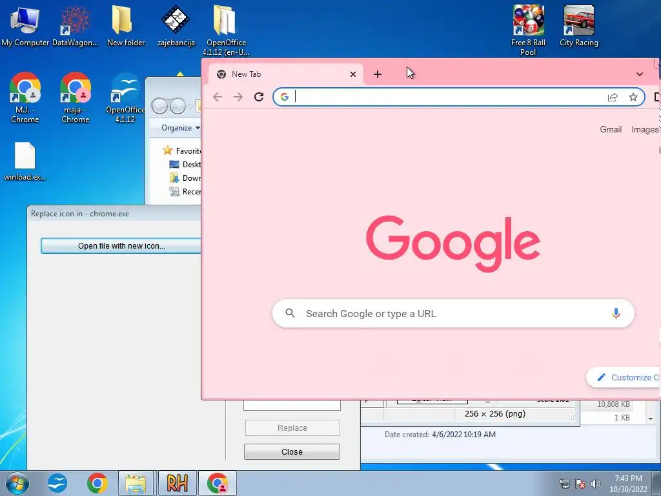The width and height of the screenshot is (661, 496).
Task: Open the OpenOffice 4.1.12 (en-U... folder icon
Action: [226, 30]
